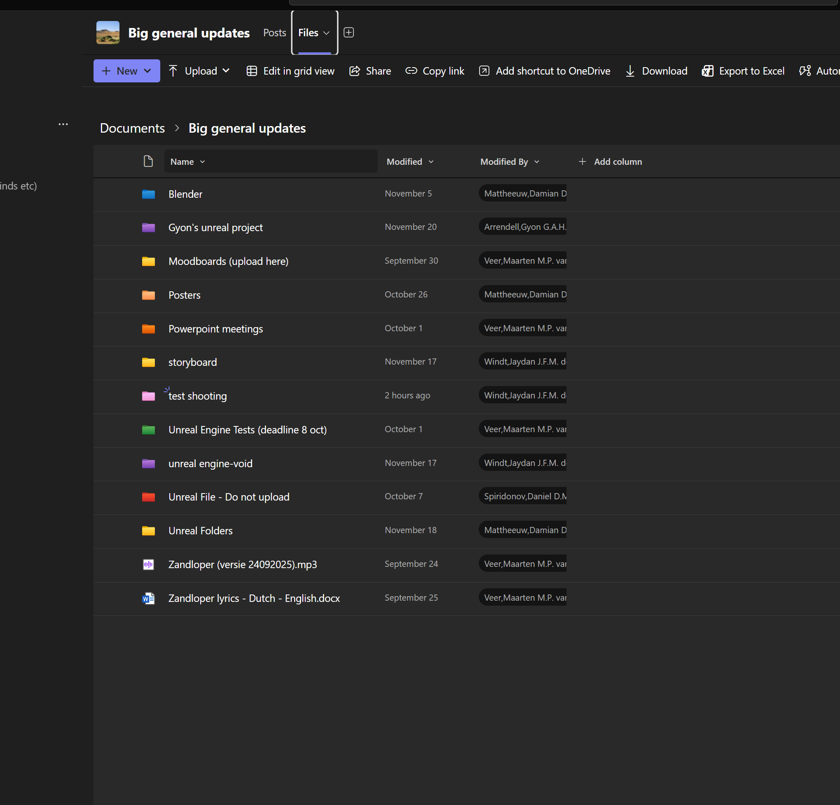
Task: Open the Modified By column dropdown
Action: click(x=536, y=162)
